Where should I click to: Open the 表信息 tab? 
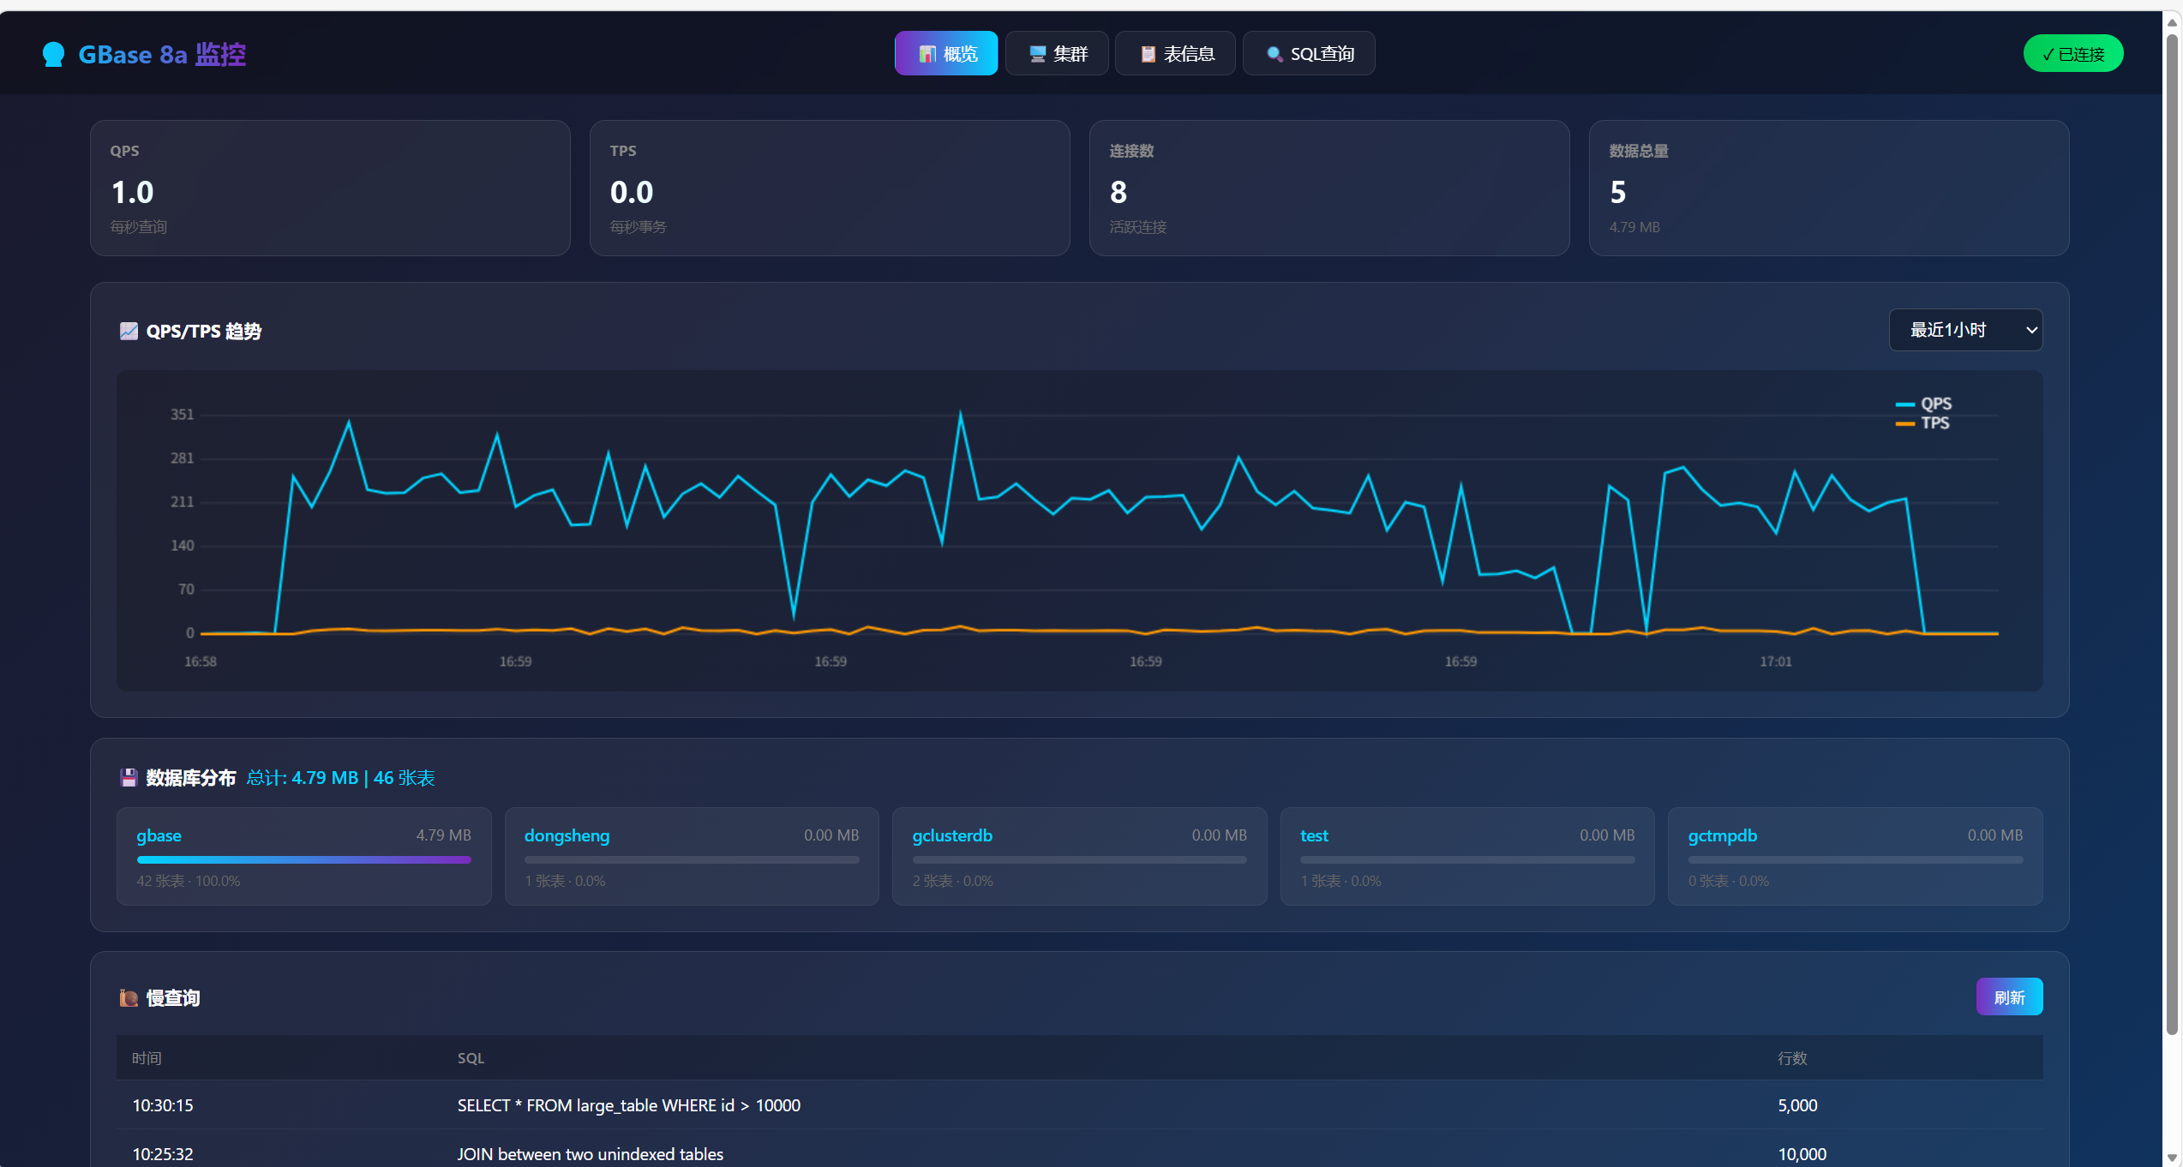point(1175,53)
